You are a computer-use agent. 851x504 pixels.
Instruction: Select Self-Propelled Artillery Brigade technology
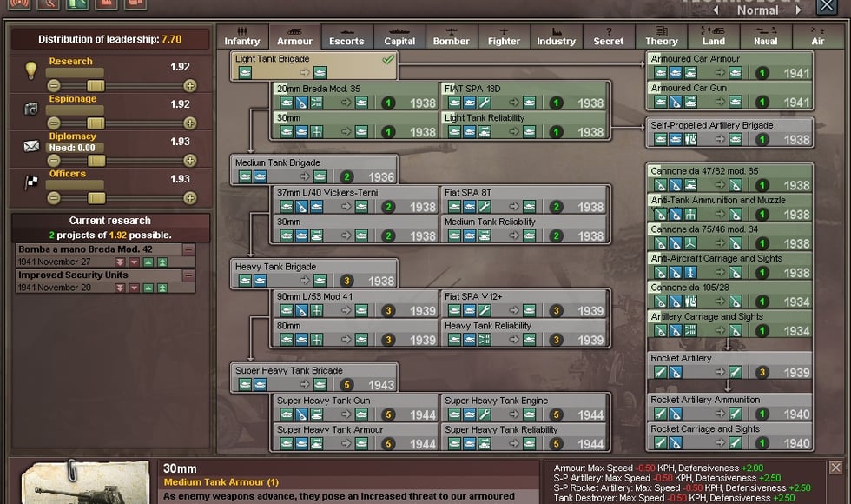pos(729,132)
